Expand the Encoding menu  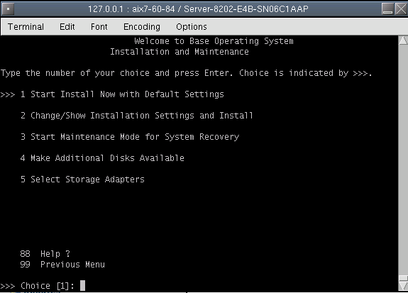tap(142, 27)
